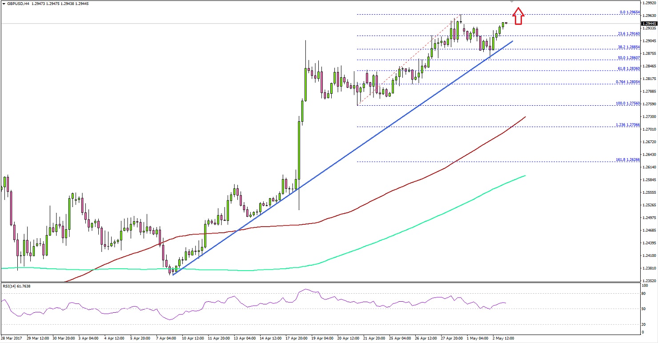Viewport: 658px width, 343px height.
Task: Click the 0.764 1.28054 level label
Action: [x=627, y=82]
